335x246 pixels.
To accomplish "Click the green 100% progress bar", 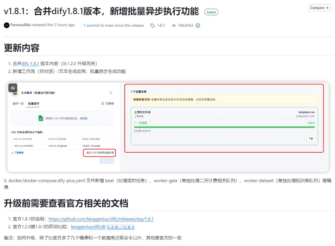I will coord(224,127).
